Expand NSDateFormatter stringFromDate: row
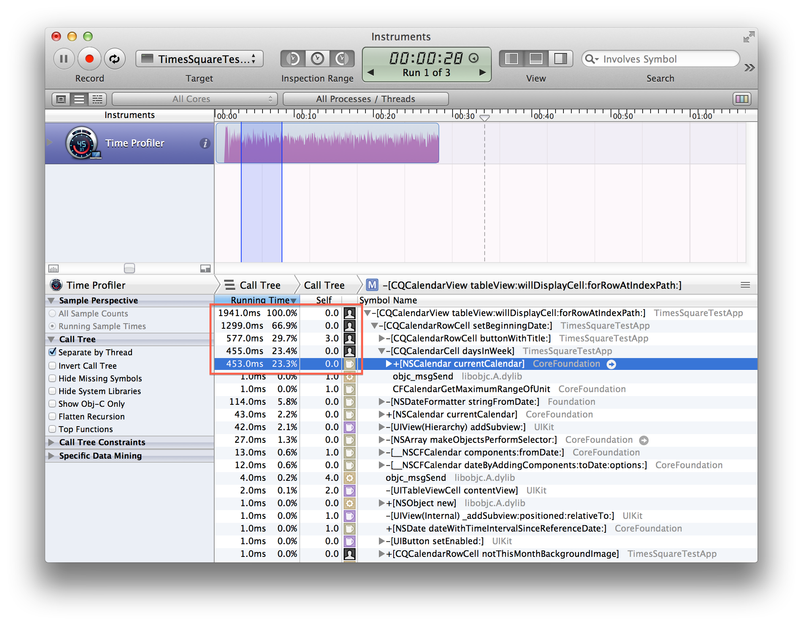Screen dimensions: 803x625 pyautogui.click(x=381, y=402)
